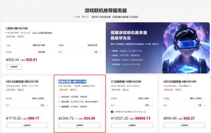This screenshot has height=133, width=211.
Task: Open the 更多热门游戏服务器 link
Action: pos(101,17)
